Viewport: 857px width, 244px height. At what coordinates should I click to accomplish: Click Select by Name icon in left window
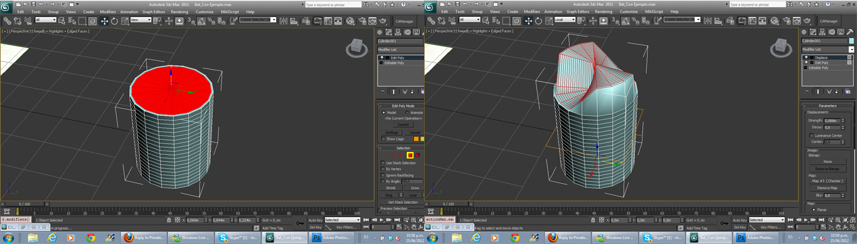(x=72, y=21)
